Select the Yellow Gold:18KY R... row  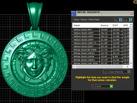pos(101,43)
